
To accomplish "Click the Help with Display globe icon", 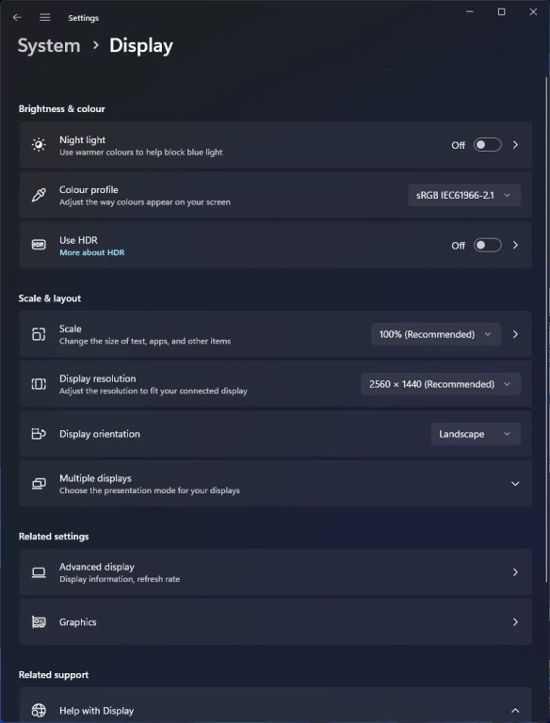I will [39, 711].
